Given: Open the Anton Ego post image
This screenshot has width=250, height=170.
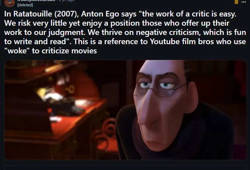Looking at the screenshot, I should point(125,110).
